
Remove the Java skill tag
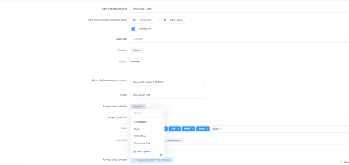coord(207,129)
